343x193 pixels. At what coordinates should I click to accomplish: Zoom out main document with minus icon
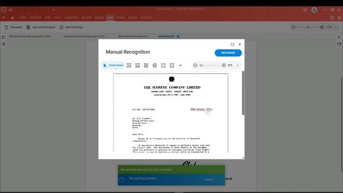[293, 27]
